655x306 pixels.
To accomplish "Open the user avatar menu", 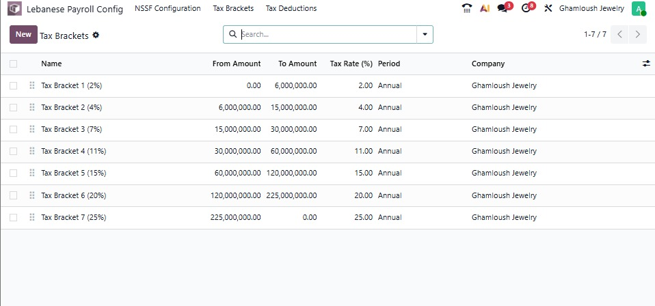I will (638, 9).
